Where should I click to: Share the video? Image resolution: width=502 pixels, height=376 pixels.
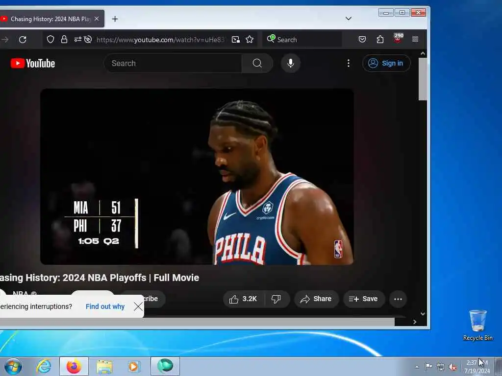pyautogui.click(x=316, y=299)
